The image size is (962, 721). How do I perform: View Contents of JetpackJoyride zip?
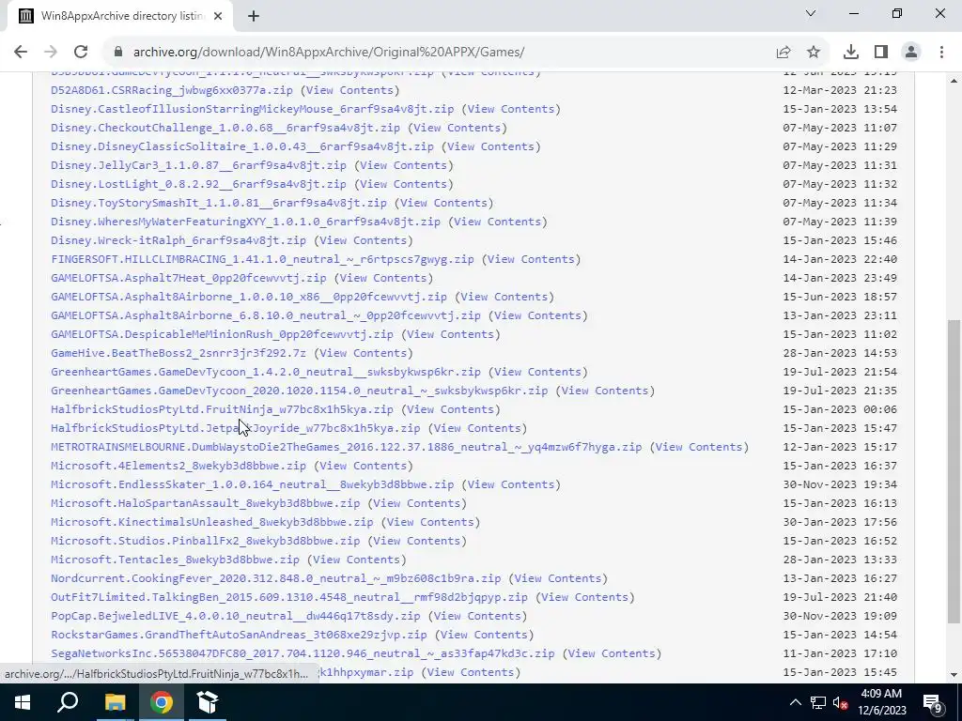pyautogui.click(x=477, y=428)
